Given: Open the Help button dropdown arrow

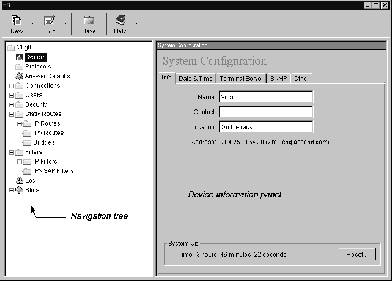Looking at the screenshot, I should point(136,24).
